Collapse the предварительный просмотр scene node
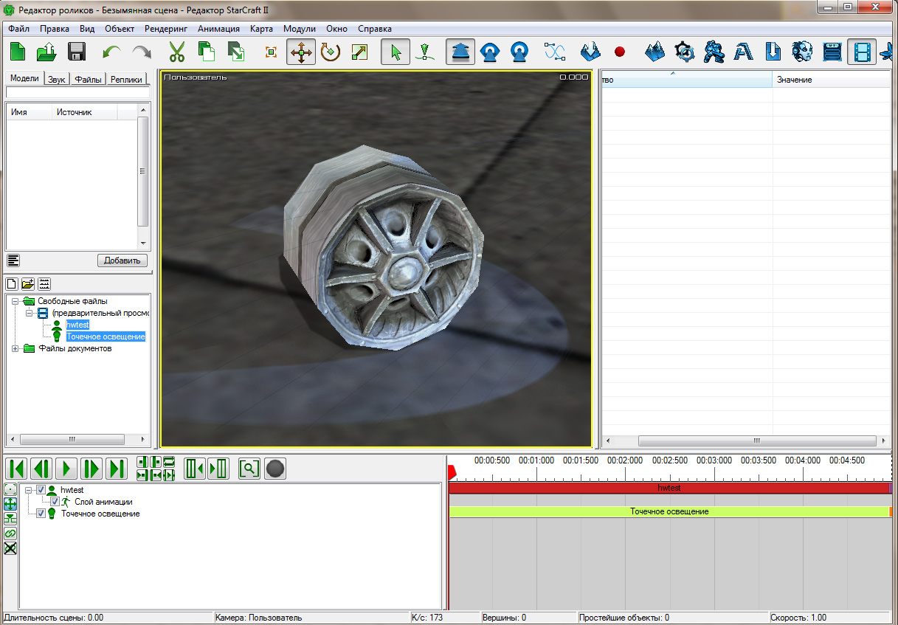898x625 pixels. 30,313
